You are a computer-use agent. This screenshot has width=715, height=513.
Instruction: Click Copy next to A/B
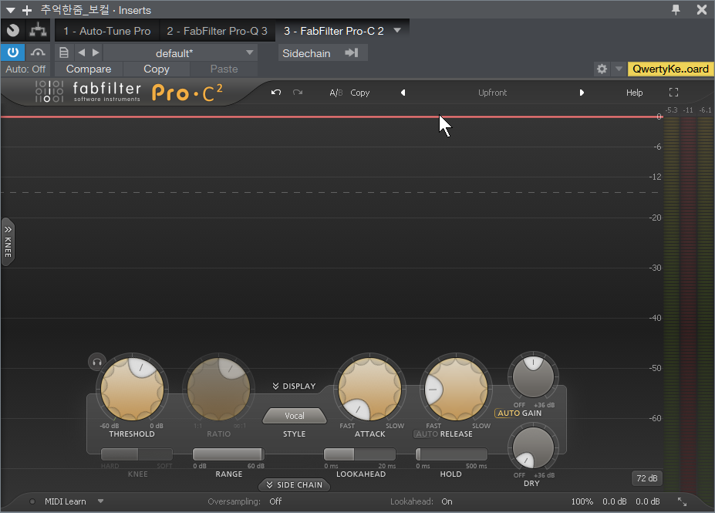[359, 93]
